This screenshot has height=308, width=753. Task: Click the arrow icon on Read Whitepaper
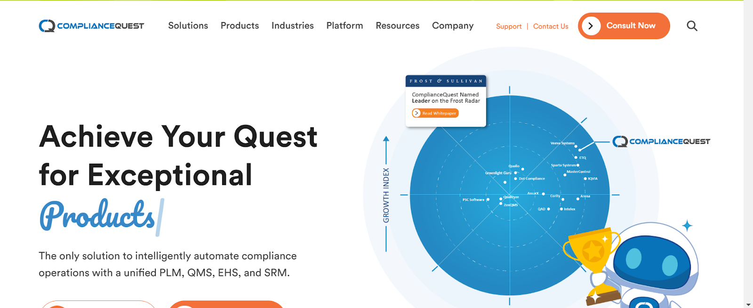click(x=417, y=113)
